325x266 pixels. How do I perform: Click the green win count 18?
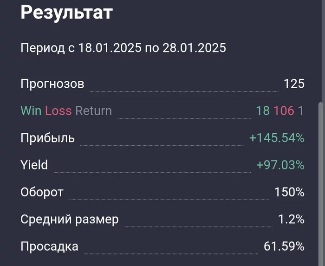[x=263, y=110]
